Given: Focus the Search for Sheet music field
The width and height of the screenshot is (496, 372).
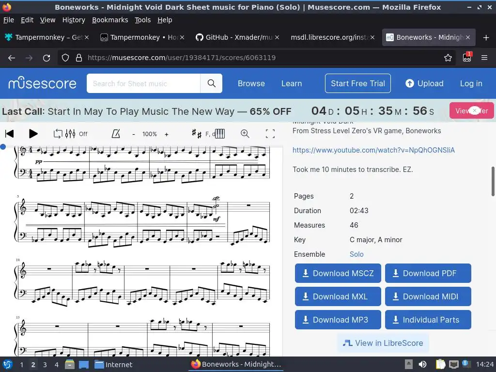Looking at the screenshot, I should [x=143, y=83].
